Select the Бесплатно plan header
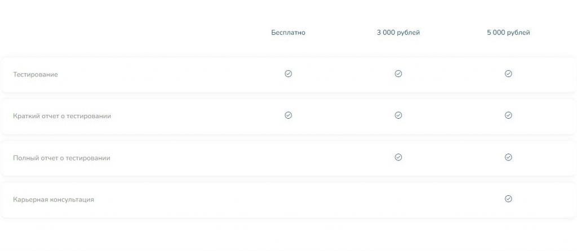 click(288, 33)
